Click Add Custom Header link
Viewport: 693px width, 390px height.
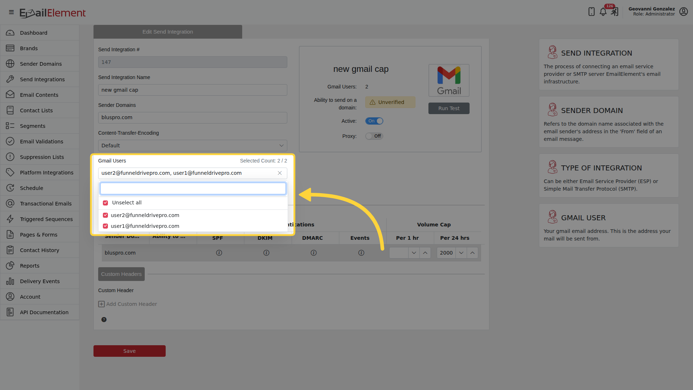128,304
